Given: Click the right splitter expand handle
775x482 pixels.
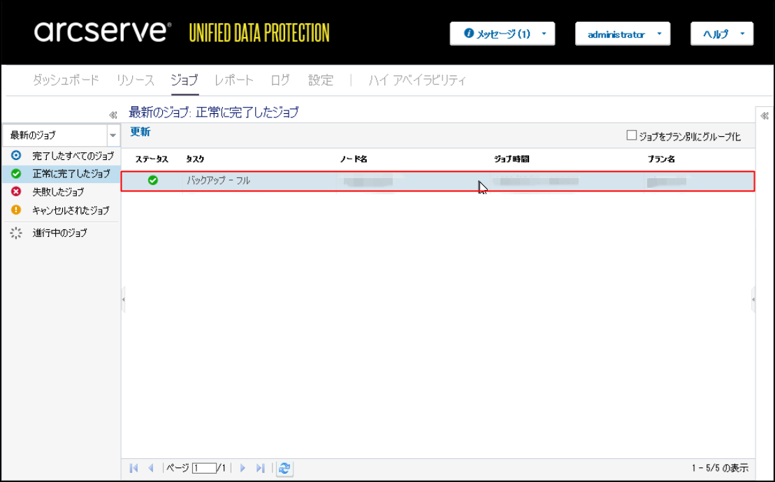Looking at the screenshot, I should (753, 299).
